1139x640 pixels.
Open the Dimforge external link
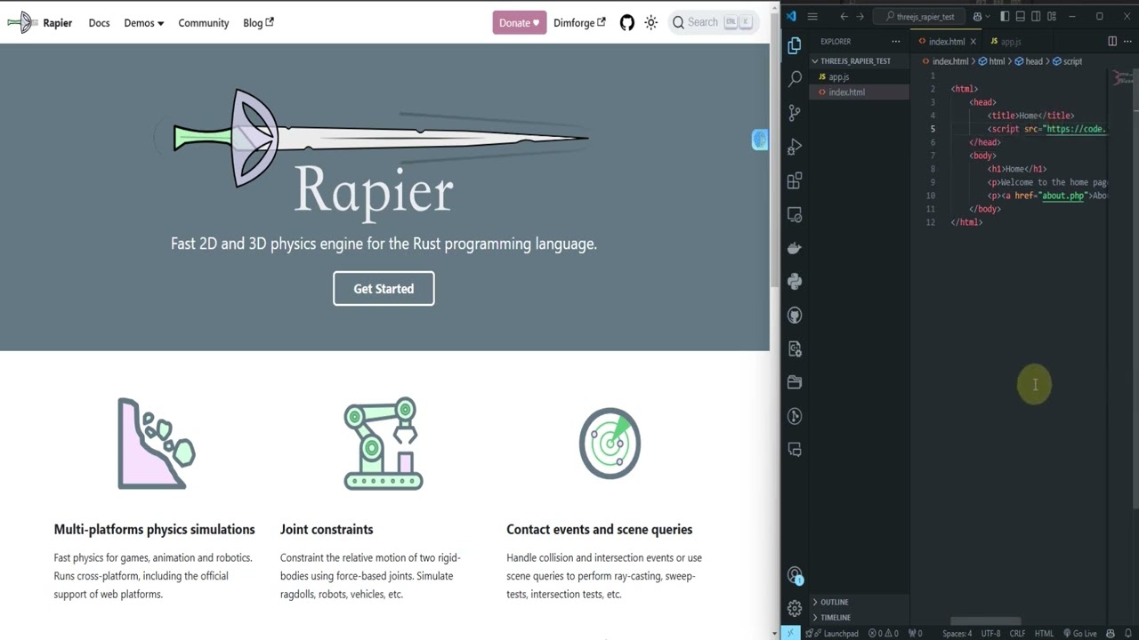(x=579, y=23)
